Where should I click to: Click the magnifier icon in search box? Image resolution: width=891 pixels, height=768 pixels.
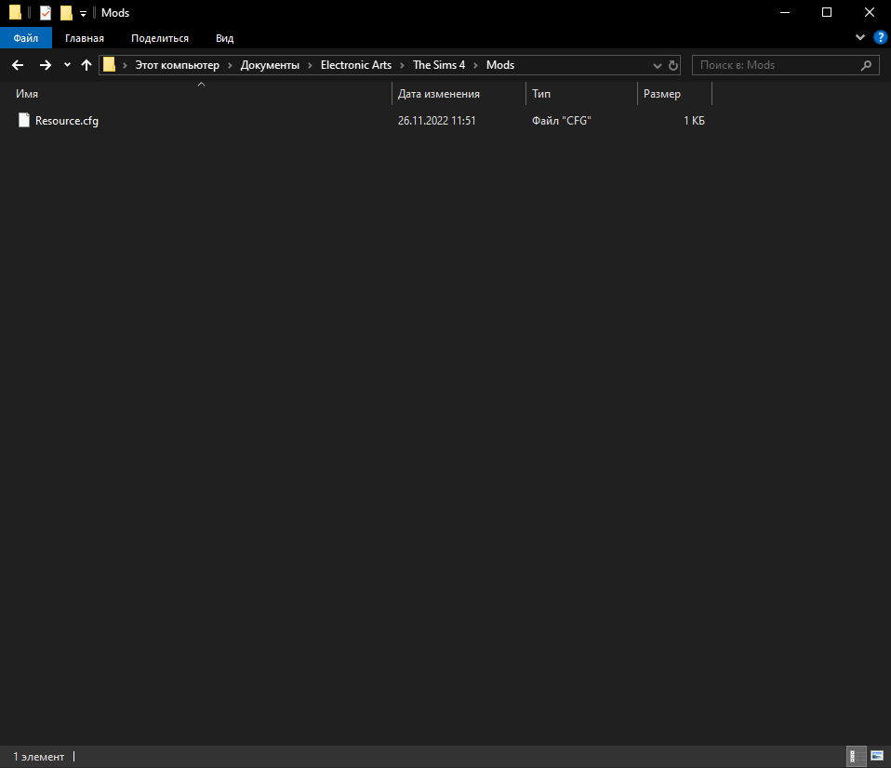tap(866, 65)
